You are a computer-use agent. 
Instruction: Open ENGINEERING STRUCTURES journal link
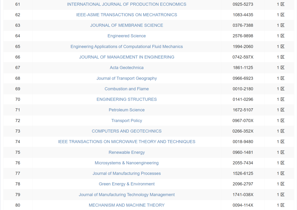[x=127, y=99]
